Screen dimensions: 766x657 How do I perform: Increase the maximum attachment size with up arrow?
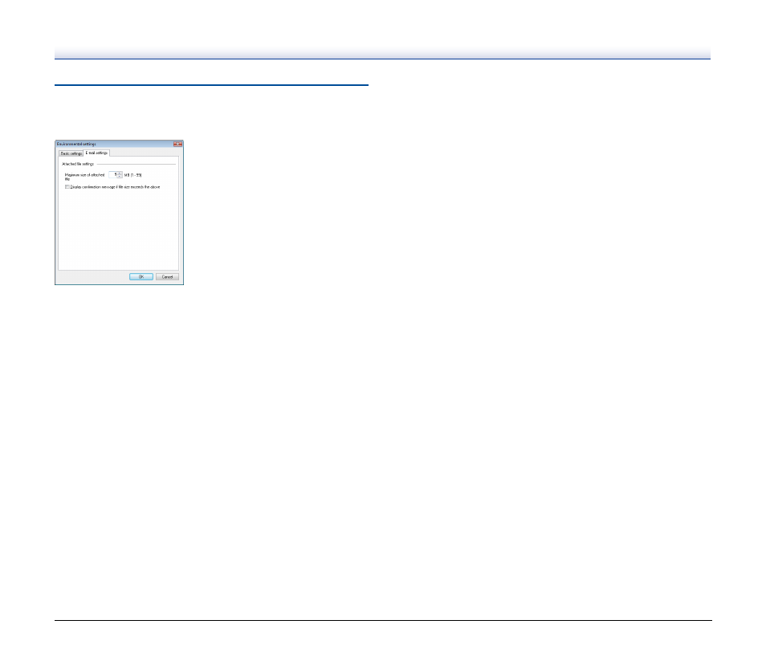point(120,173)
